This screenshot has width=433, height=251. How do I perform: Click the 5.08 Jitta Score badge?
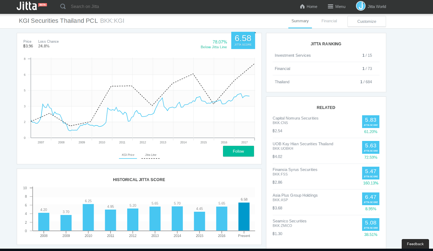370,224
